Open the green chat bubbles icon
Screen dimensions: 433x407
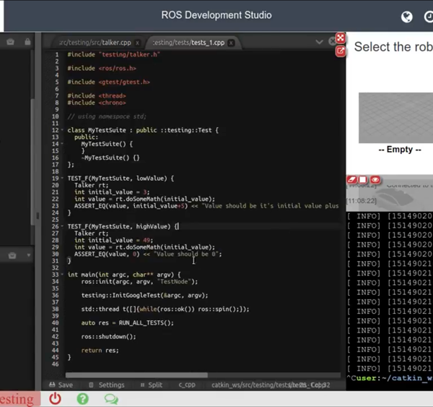[x=111, y=399]
